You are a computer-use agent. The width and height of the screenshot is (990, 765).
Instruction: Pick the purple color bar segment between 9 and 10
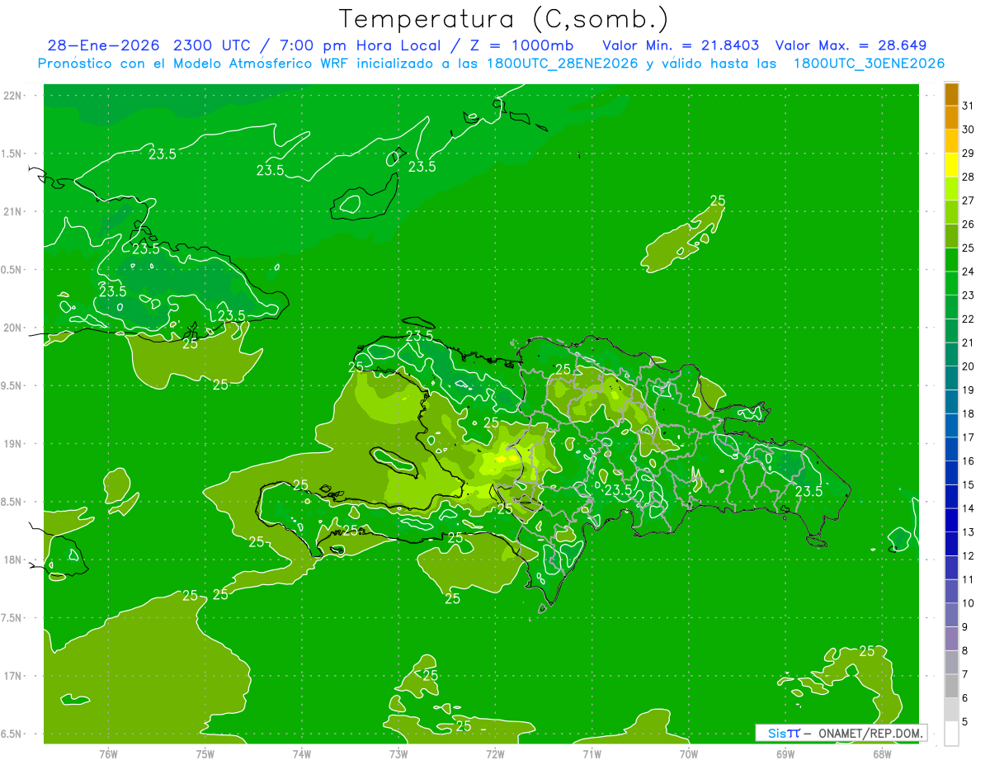[951, 616]
